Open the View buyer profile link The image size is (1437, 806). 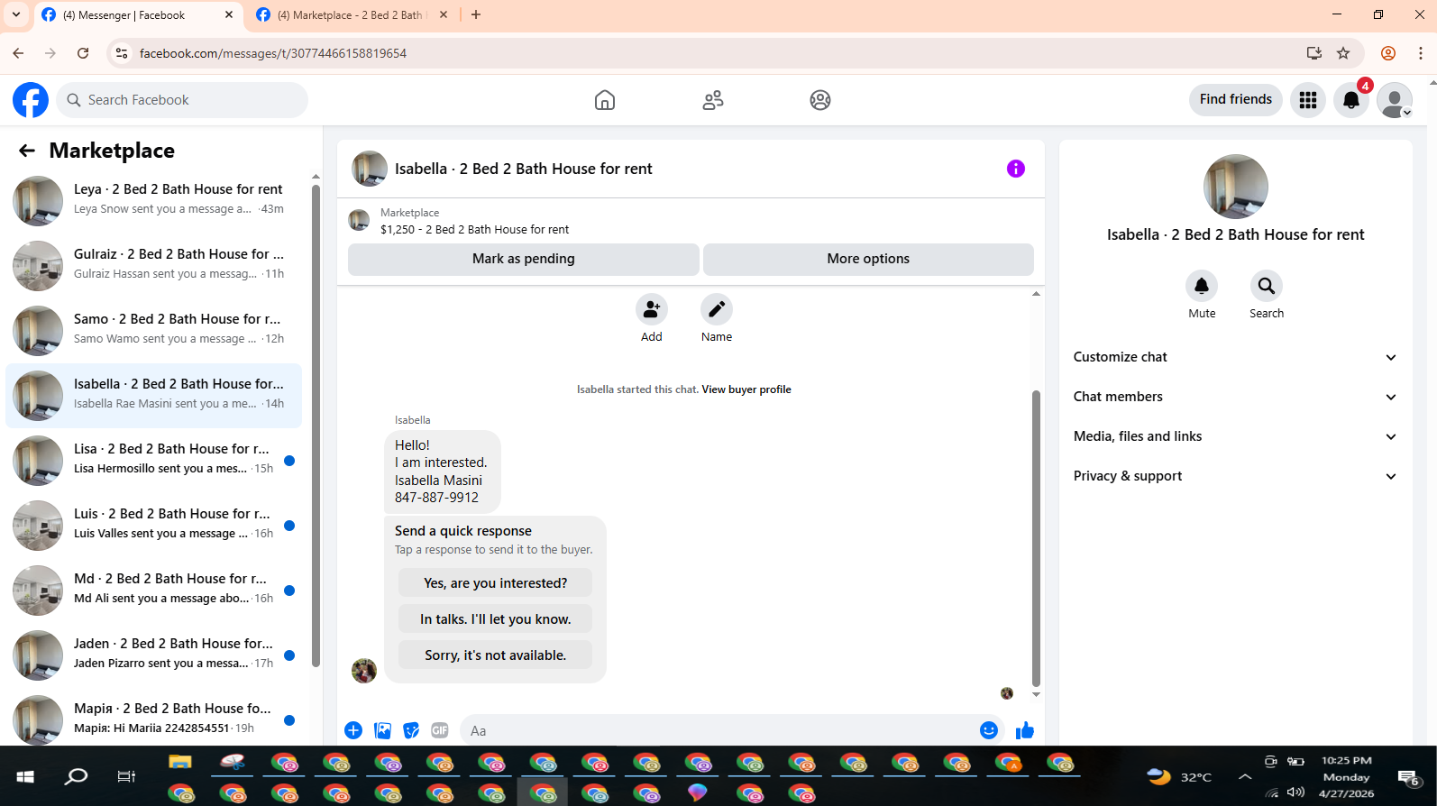point(746,389)
